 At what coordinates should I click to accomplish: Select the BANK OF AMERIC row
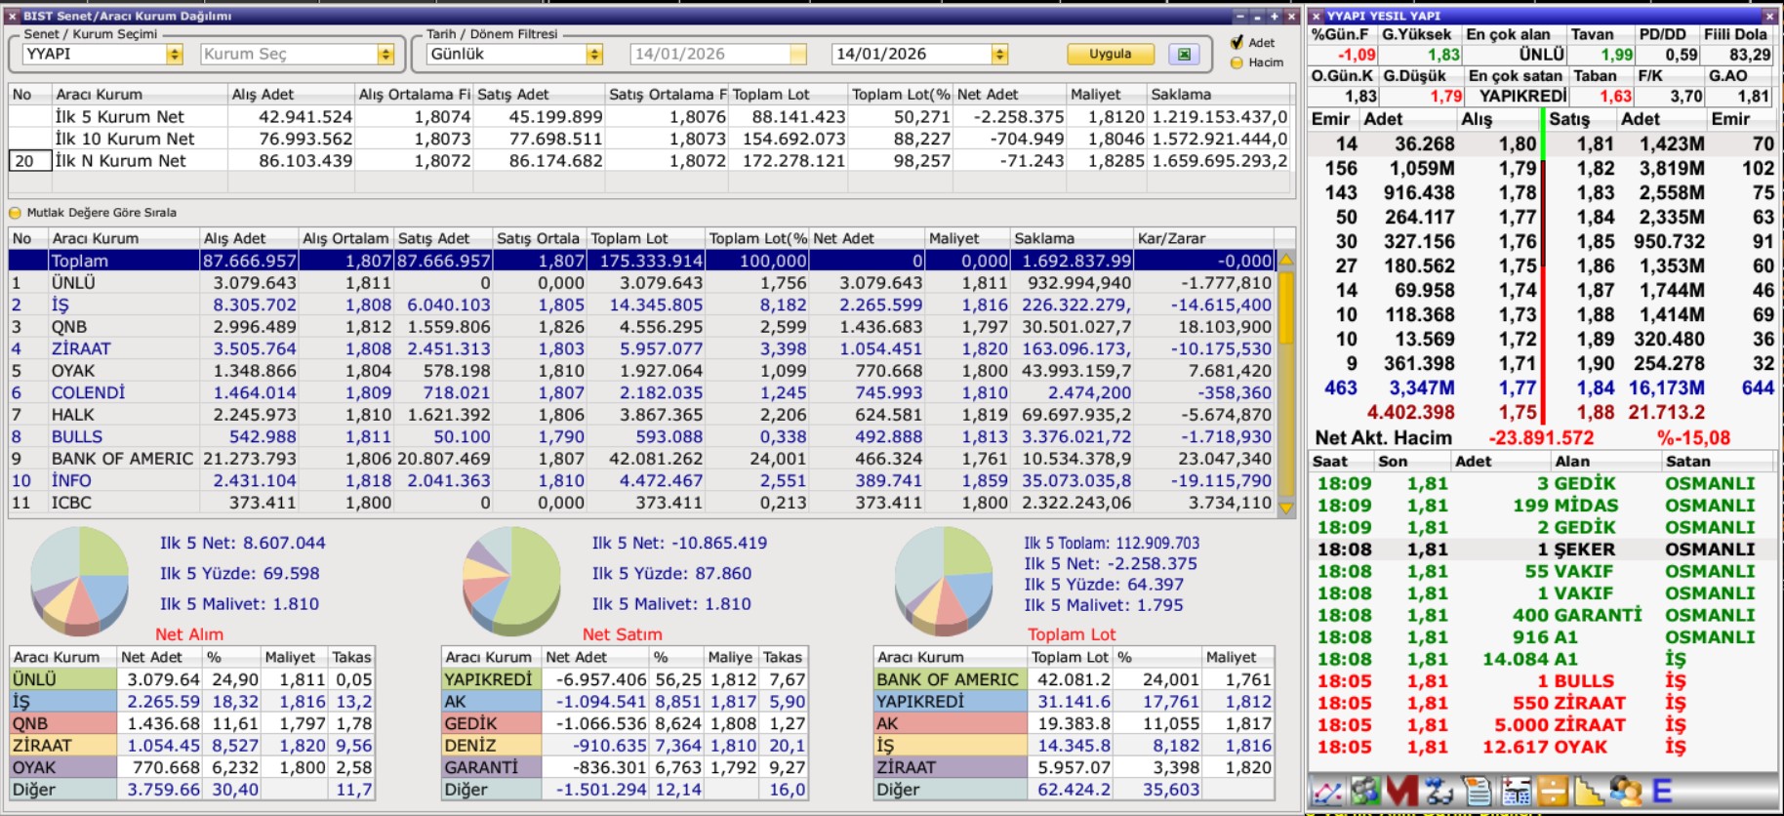pos(122,459)
